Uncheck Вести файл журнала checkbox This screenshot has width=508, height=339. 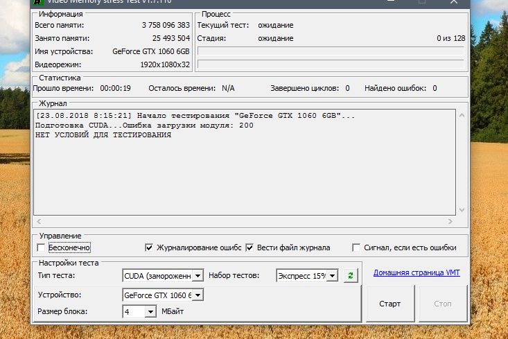tap(249, 248)
